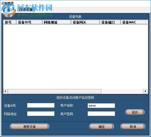
Task: Confirm with the 确定 button
Action: click(x=101, y=127)
